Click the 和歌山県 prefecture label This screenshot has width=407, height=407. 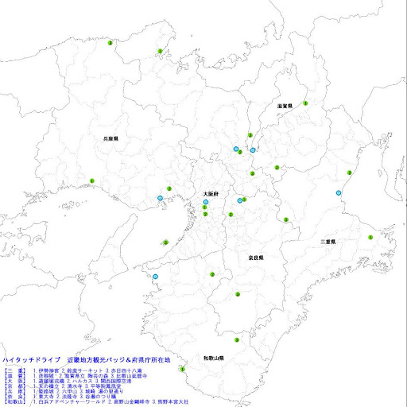tap(214, 359)
